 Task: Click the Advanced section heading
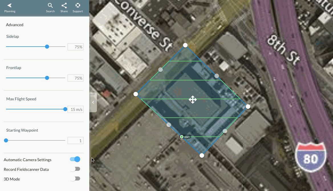click(15, 25)
